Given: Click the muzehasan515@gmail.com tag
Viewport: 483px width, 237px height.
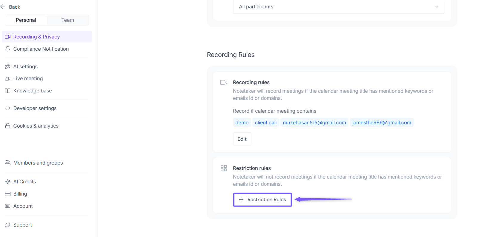Looking at the screenshot, I should 314,123.
